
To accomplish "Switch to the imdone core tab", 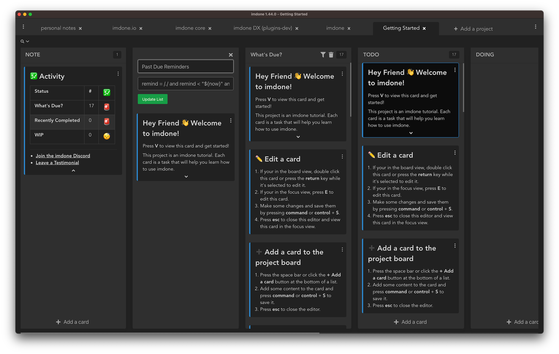I will [190, 28].
